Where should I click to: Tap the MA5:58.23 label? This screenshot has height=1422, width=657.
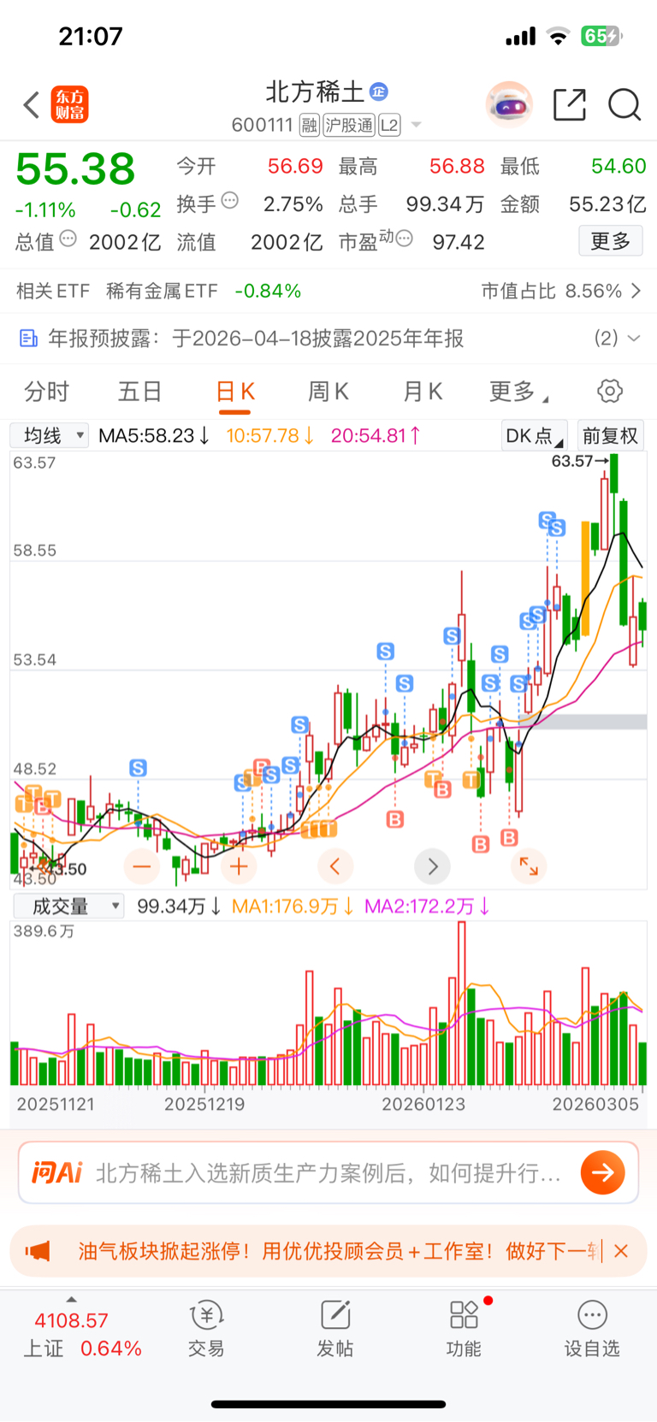(154, 435)
